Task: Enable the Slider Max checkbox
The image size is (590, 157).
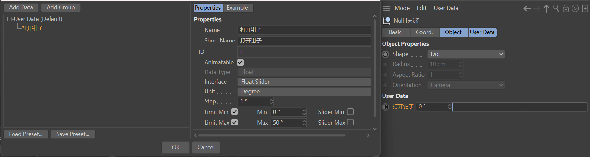Action: click(x=350, y=122)
